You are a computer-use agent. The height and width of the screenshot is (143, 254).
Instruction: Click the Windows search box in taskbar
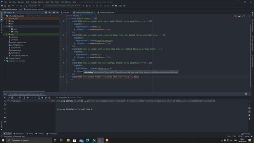tap(29, 140)
